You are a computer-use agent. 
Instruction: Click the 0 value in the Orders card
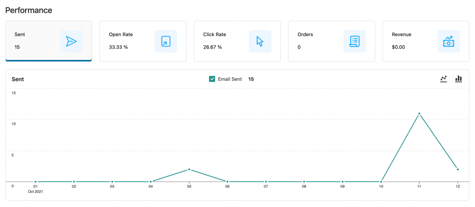click(299, 47)
